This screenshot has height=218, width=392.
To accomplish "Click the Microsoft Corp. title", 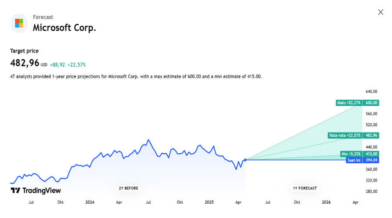I will point(64,28).
